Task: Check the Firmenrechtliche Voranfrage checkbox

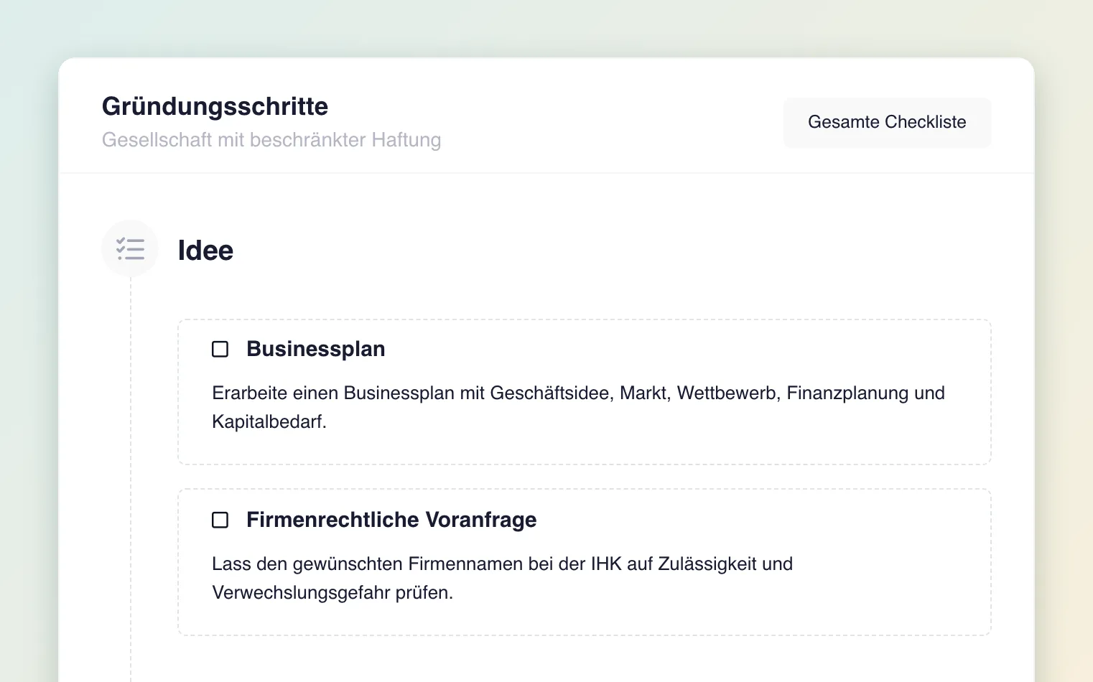Action: coord(220,520)
